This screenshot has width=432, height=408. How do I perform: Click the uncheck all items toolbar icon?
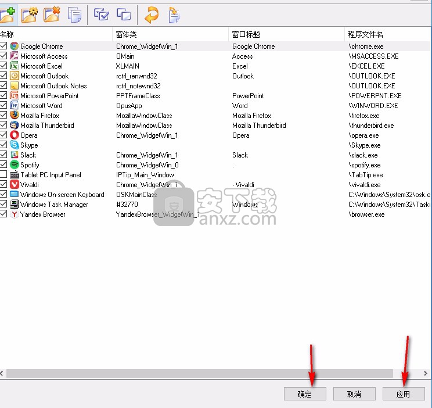point(124,15)
